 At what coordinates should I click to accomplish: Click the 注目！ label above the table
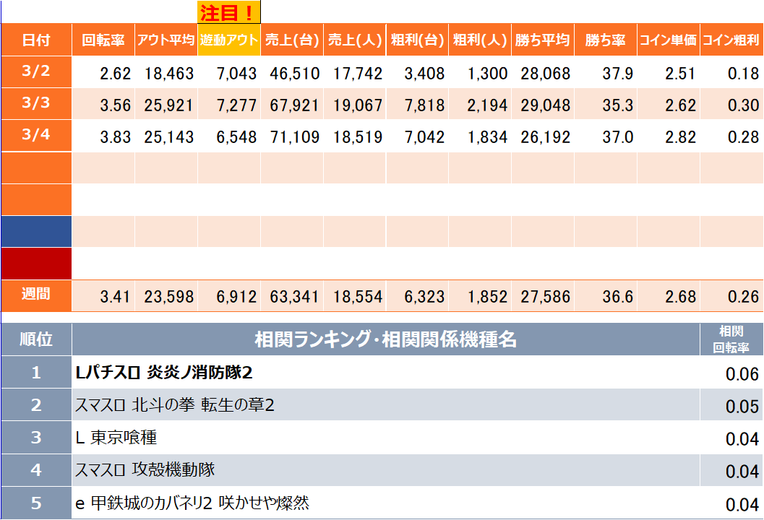coord(228,12)
